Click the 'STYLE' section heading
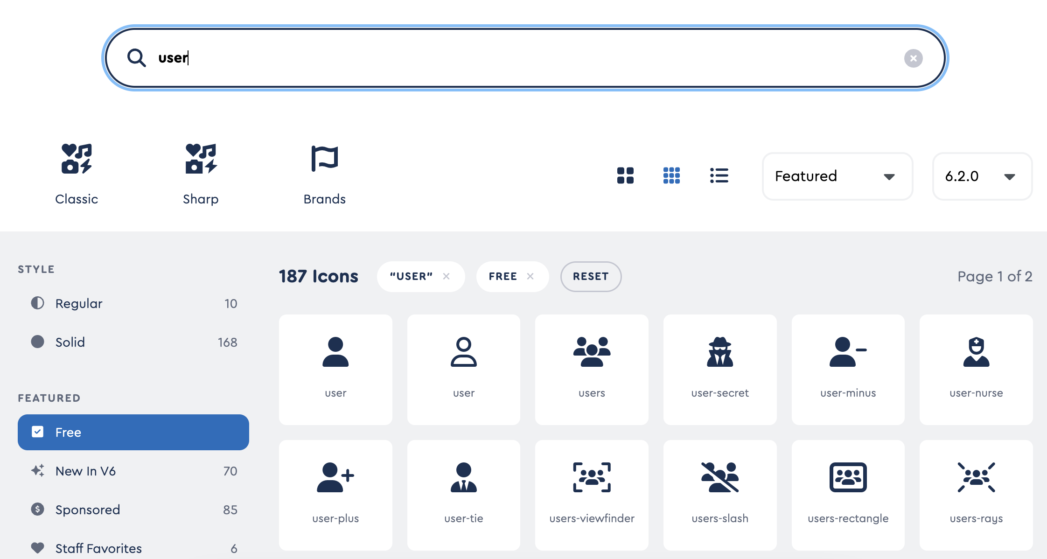Image resolution: width=1047 pixels, height=559 pixels. (x=36, y=269)
